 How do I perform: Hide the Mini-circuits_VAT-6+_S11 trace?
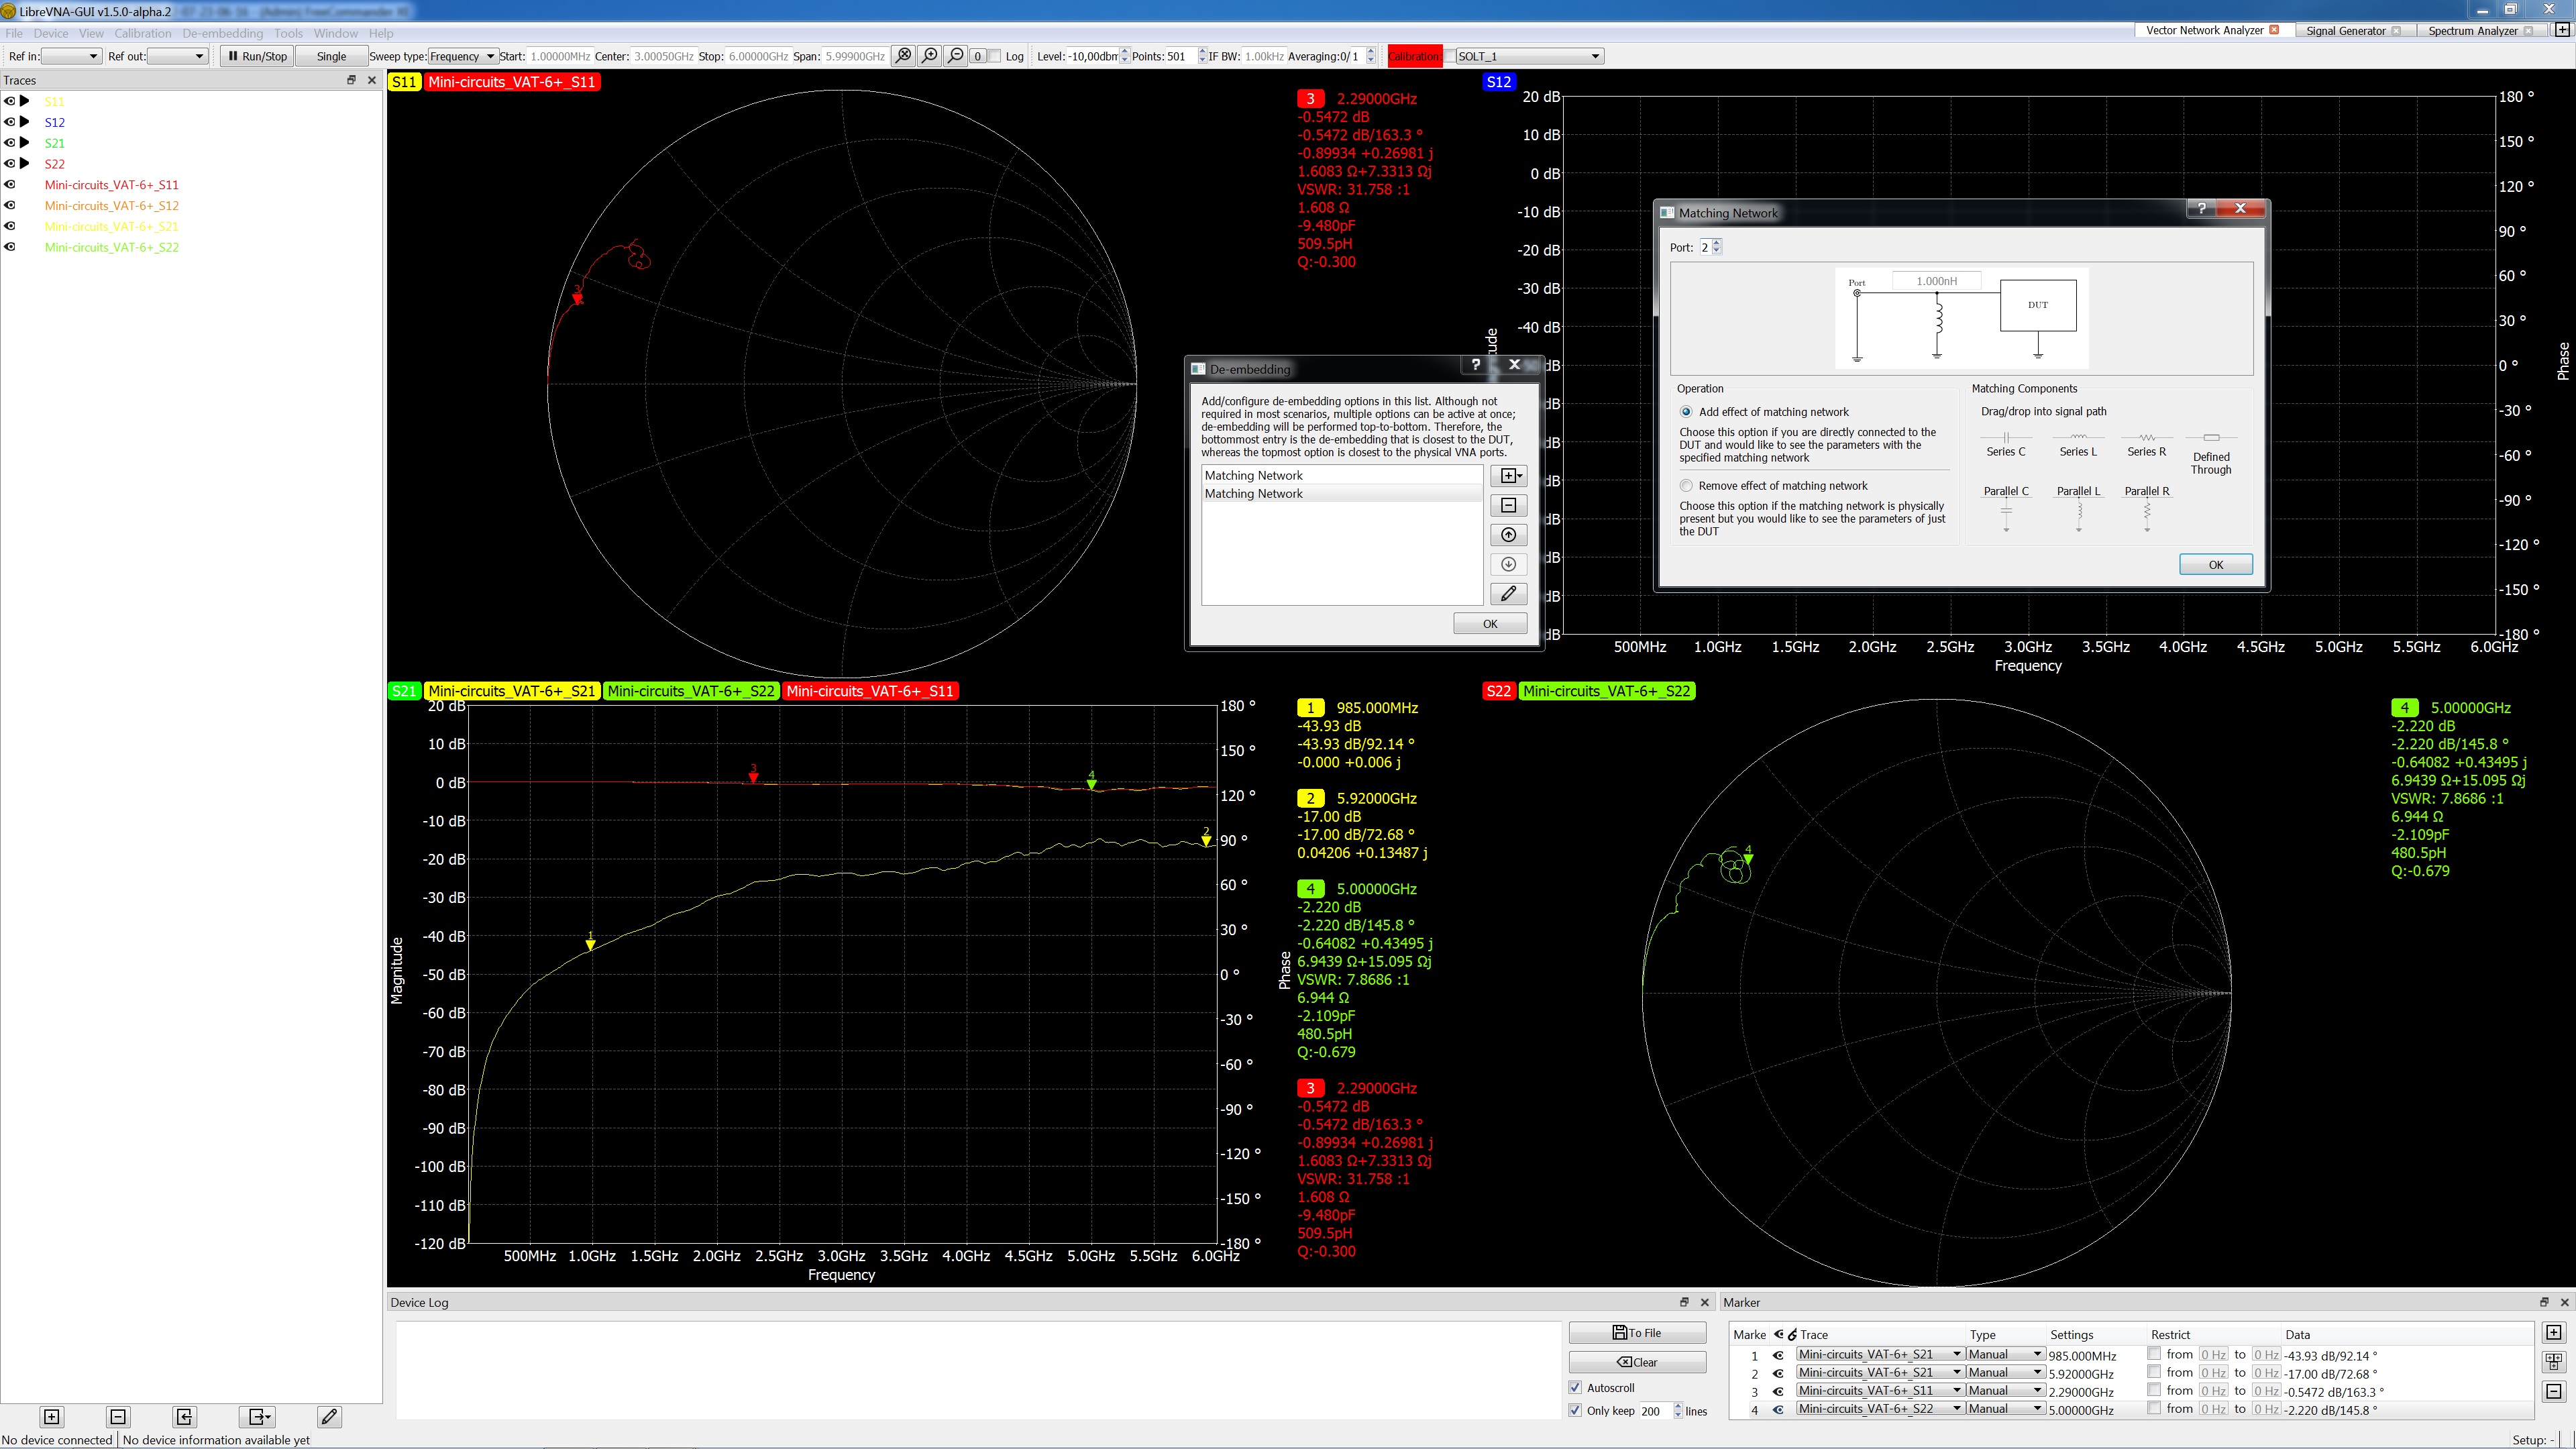point(10,185)
